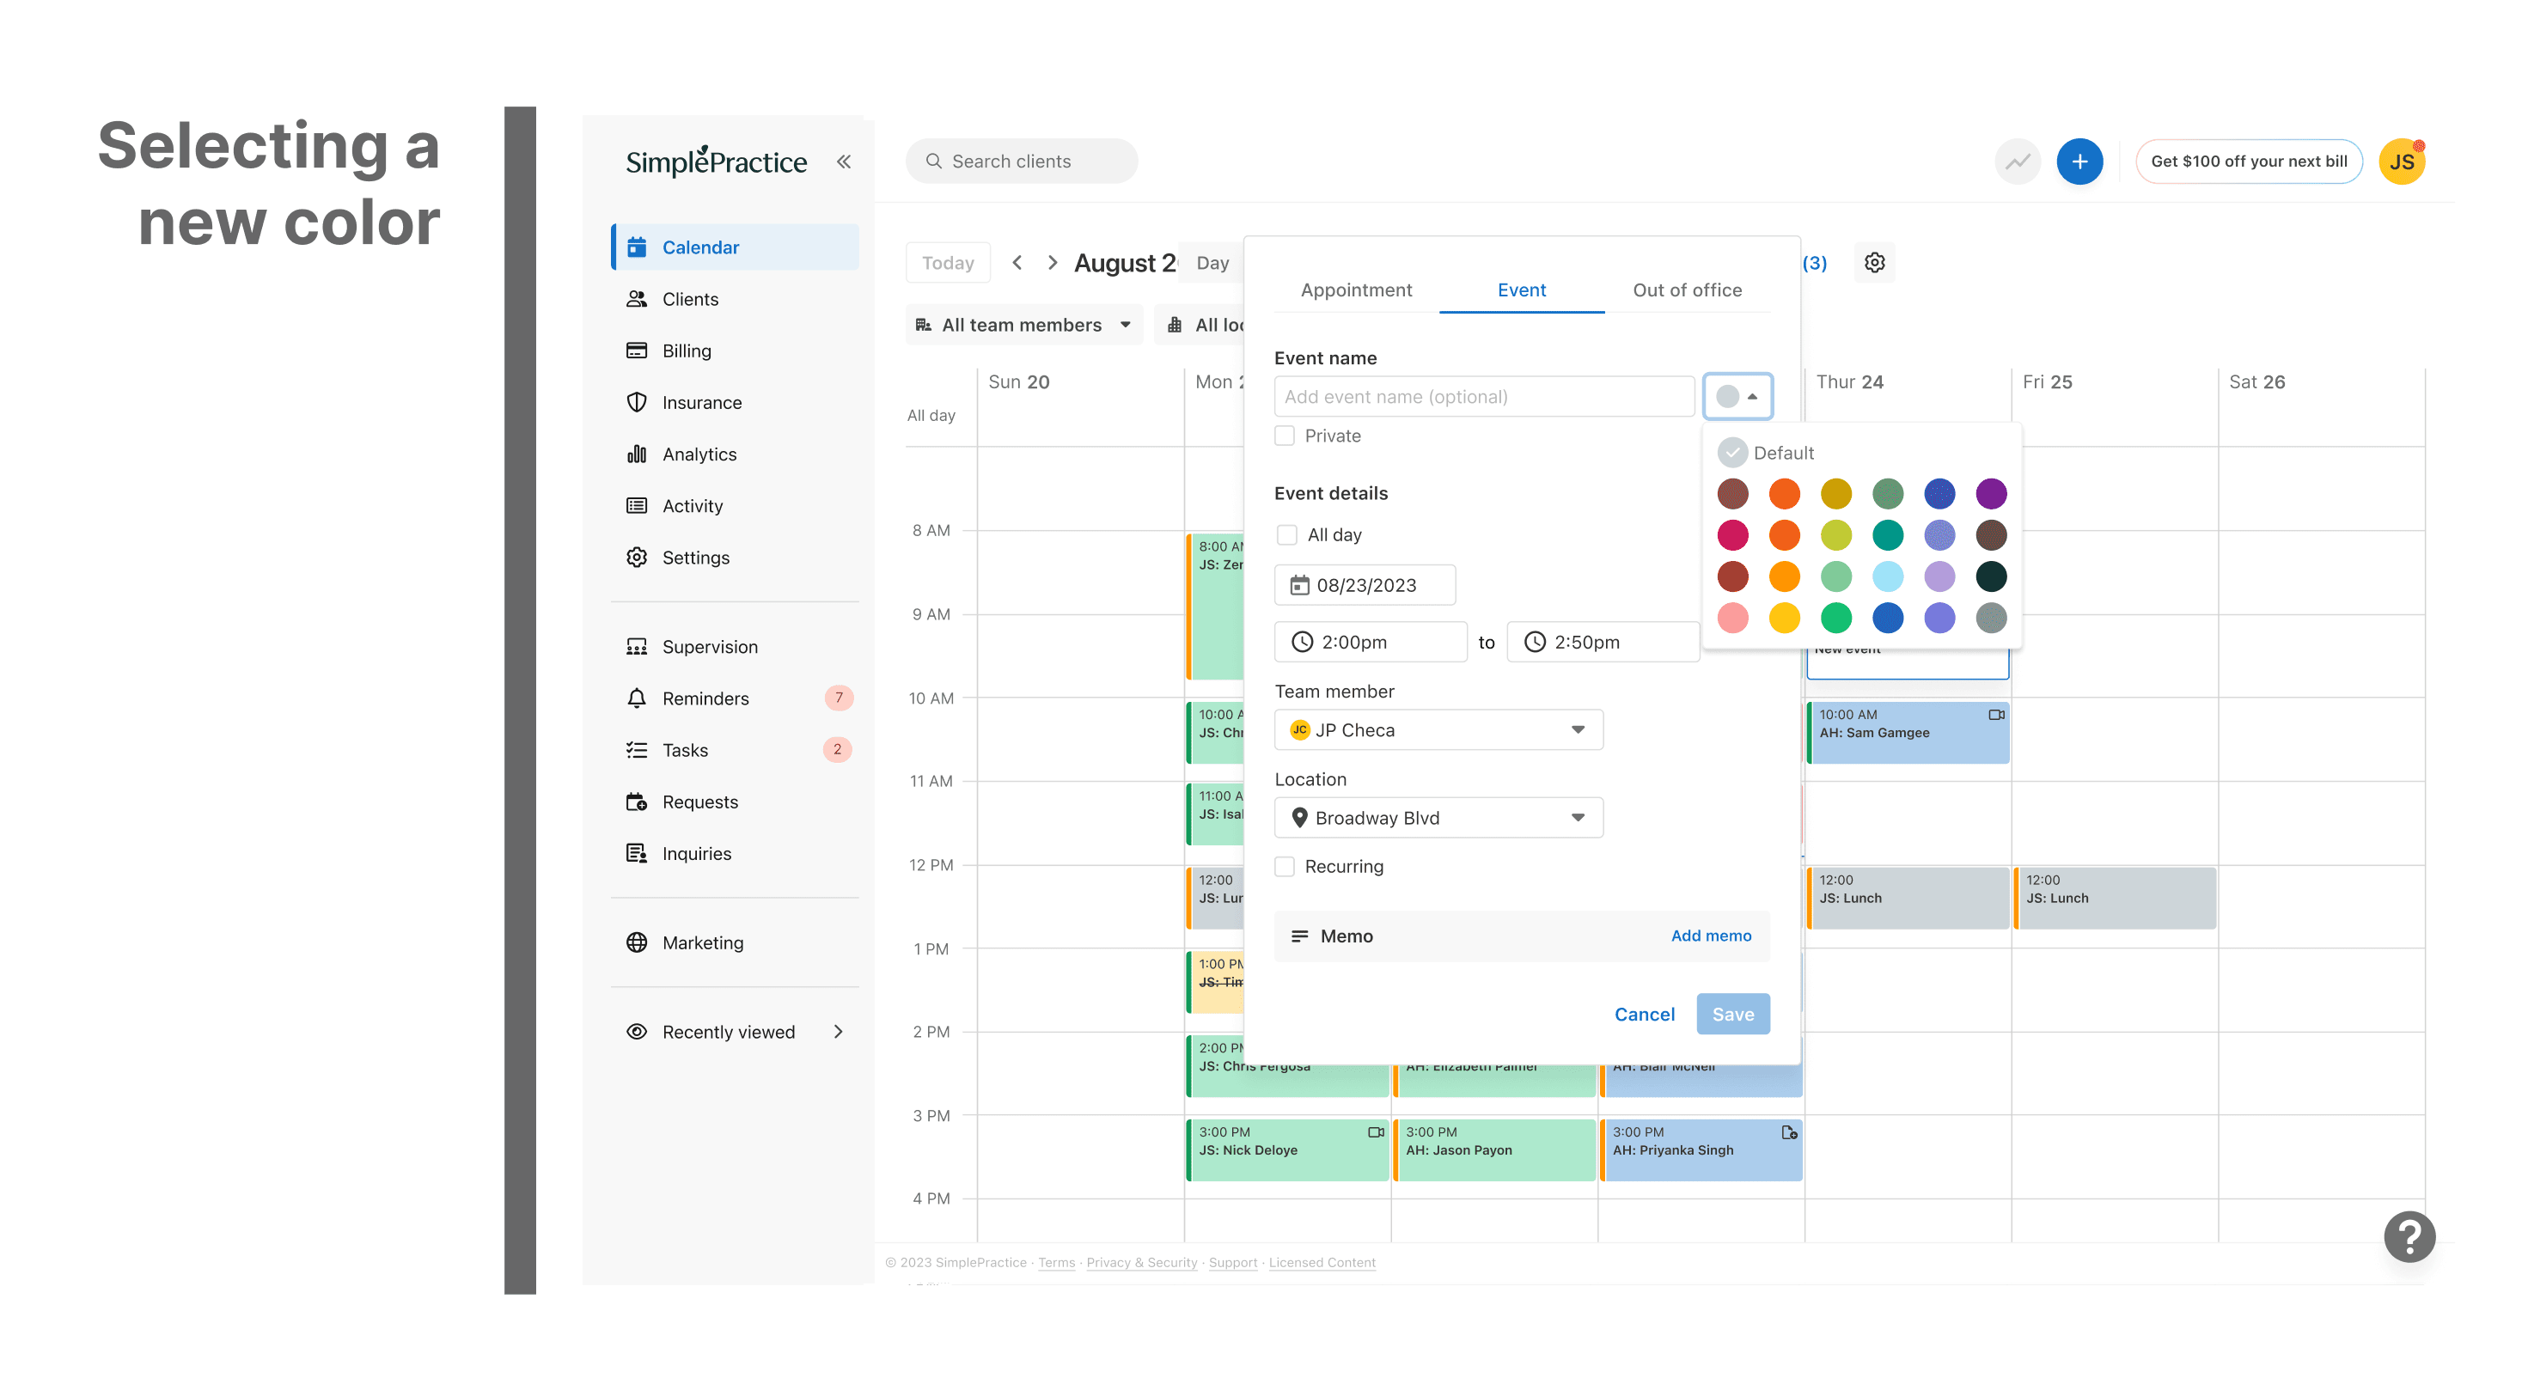Expand the All team members filter
Viewport: 2522px width, 1378px height.
1023,325
